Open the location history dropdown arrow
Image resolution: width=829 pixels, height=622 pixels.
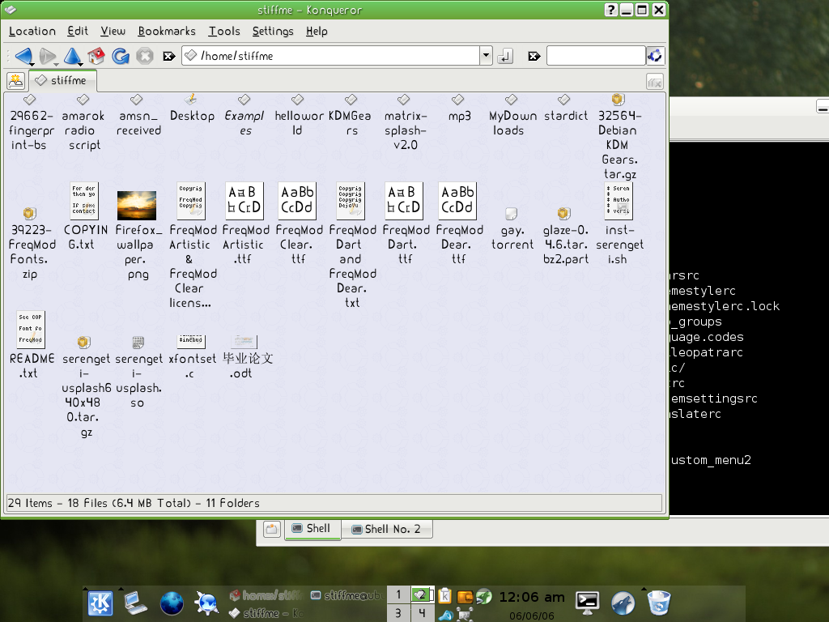click(486, 56)
